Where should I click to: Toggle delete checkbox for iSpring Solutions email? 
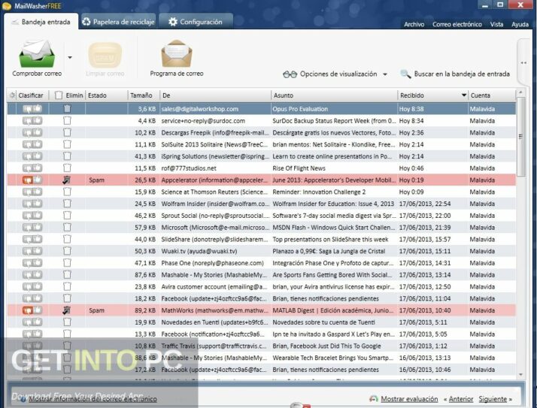67,156
